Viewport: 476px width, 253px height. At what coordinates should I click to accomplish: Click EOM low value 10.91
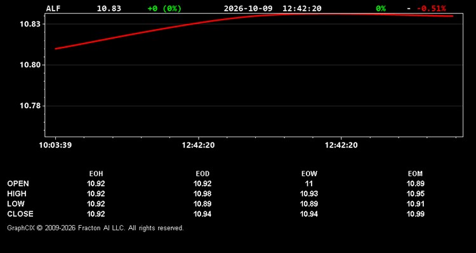[415, 204]
